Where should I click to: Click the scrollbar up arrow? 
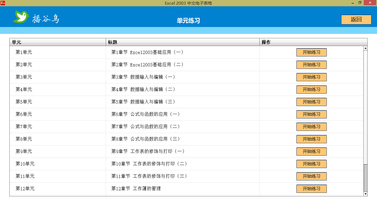(x=365, y=48)
